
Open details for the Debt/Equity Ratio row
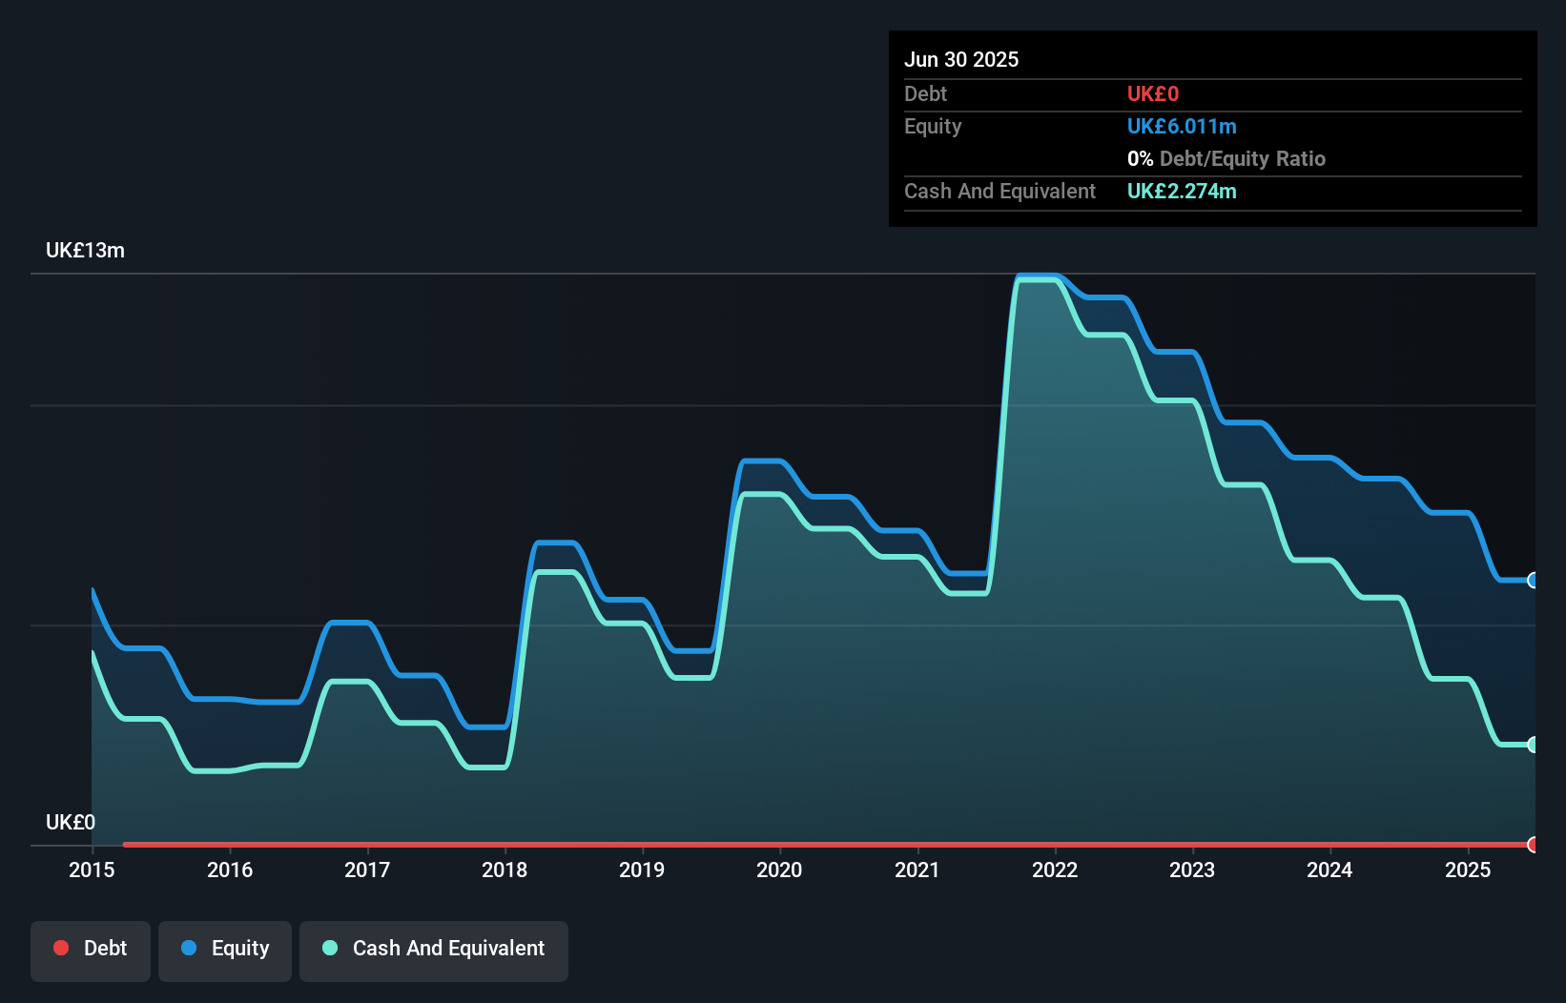[x=1226, y=158]
